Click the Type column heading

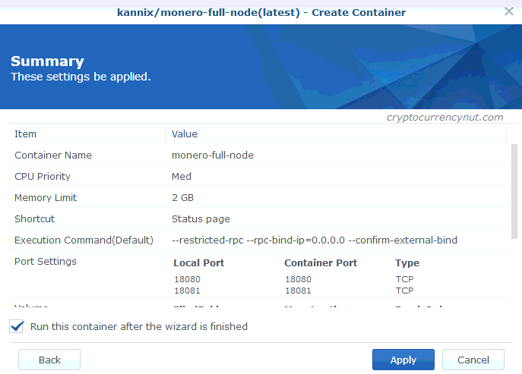click(x=407, y=263)
